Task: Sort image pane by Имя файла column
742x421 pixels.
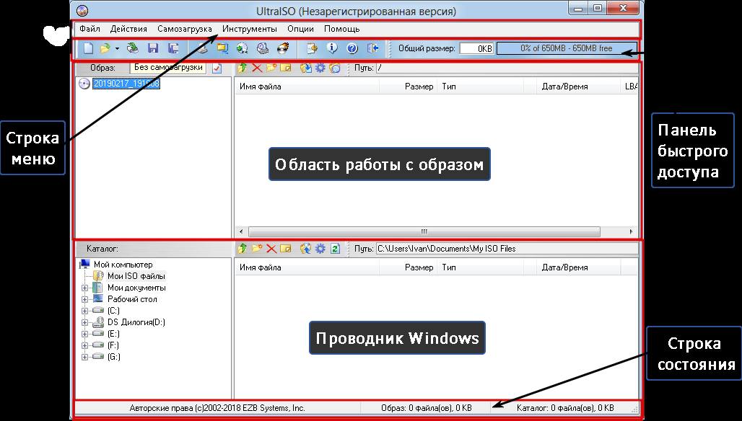Action: click(307, 87)
